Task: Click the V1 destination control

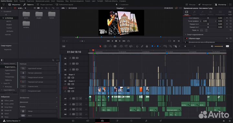Action: click(65, 88)
